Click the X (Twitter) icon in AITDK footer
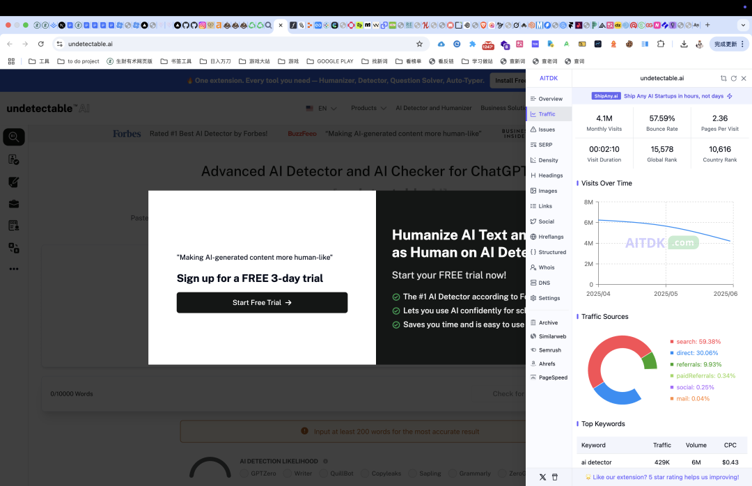 click(542, 478)
